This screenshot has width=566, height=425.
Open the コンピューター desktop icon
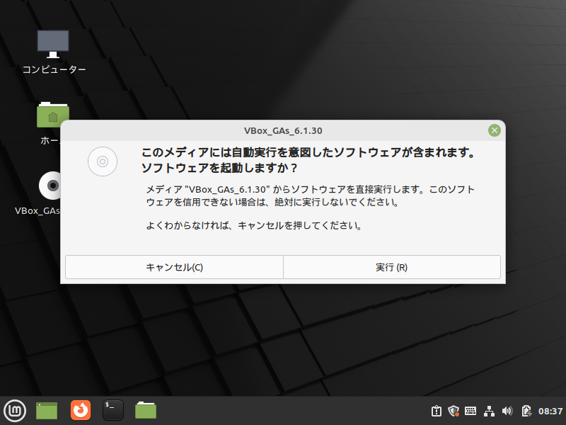pyautogui.click(x=54, y=52)
